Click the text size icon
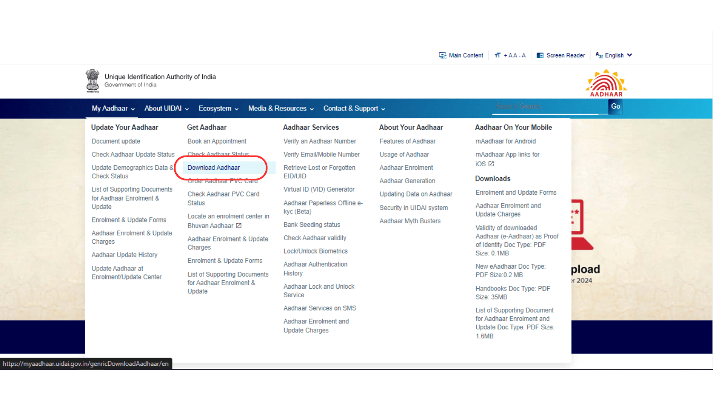This screenshot has height=401, width=713. pyautogui.click(x=498, y=55)
